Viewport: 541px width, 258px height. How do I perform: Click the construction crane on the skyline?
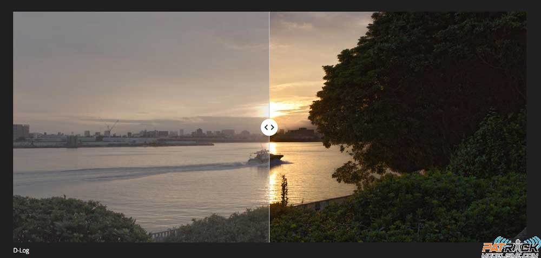pyautogui.click(x=111, y=127)
